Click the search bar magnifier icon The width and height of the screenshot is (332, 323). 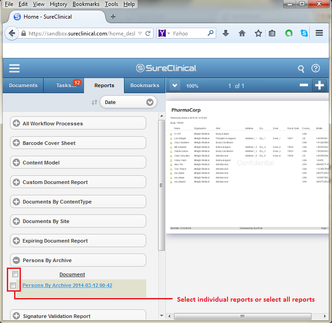210,33
